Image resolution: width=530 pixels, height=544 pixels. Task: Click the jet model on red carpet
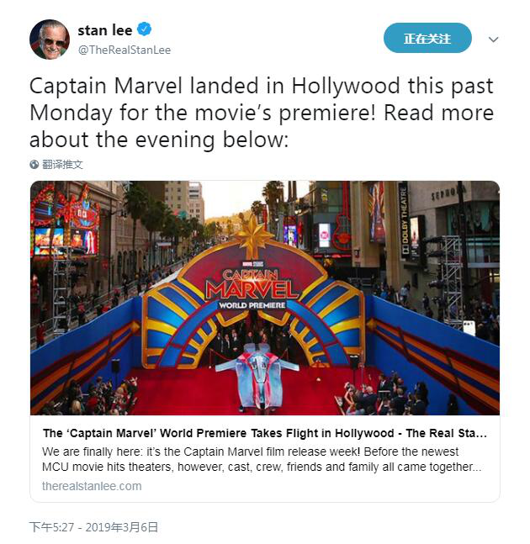[x=256, y=376]
